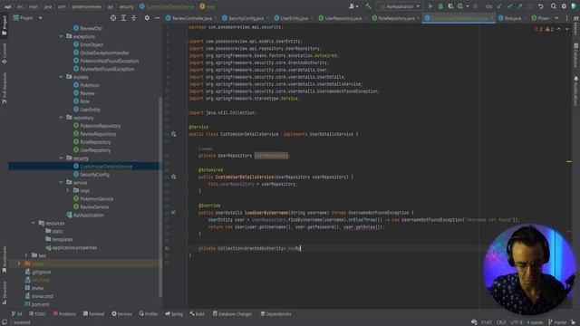Open the TODO tool window

pos(37,314)
